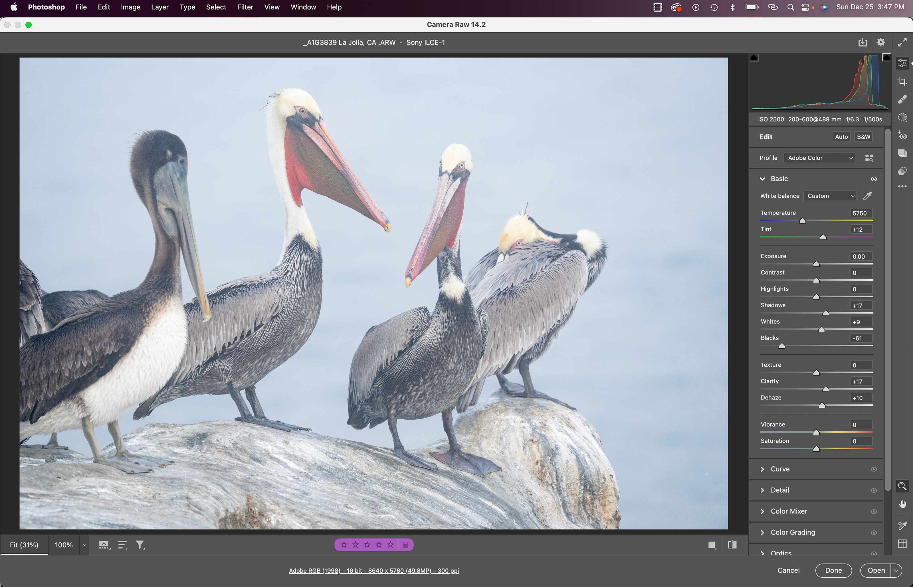913x587 pixels.
Task: Toggle Curve panel visibility eye
Action: pyautogui.click(x=874, y=470)
